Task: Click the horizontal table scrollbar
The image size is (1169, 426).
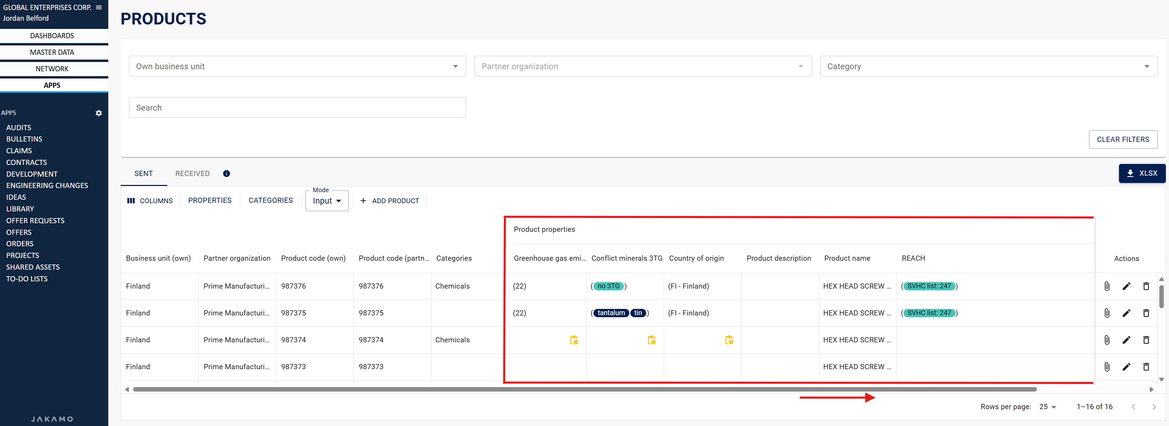Action: click(x=584, y=389)
